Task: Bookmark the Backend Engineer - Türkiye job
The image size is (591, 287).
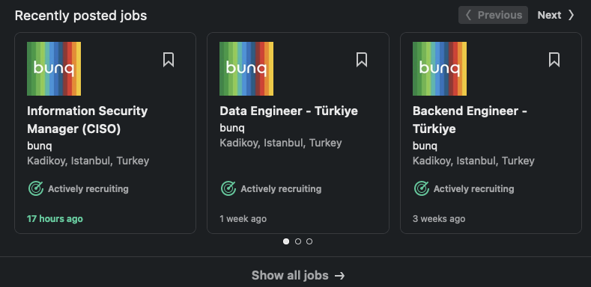Action: [x=554, y=60]
